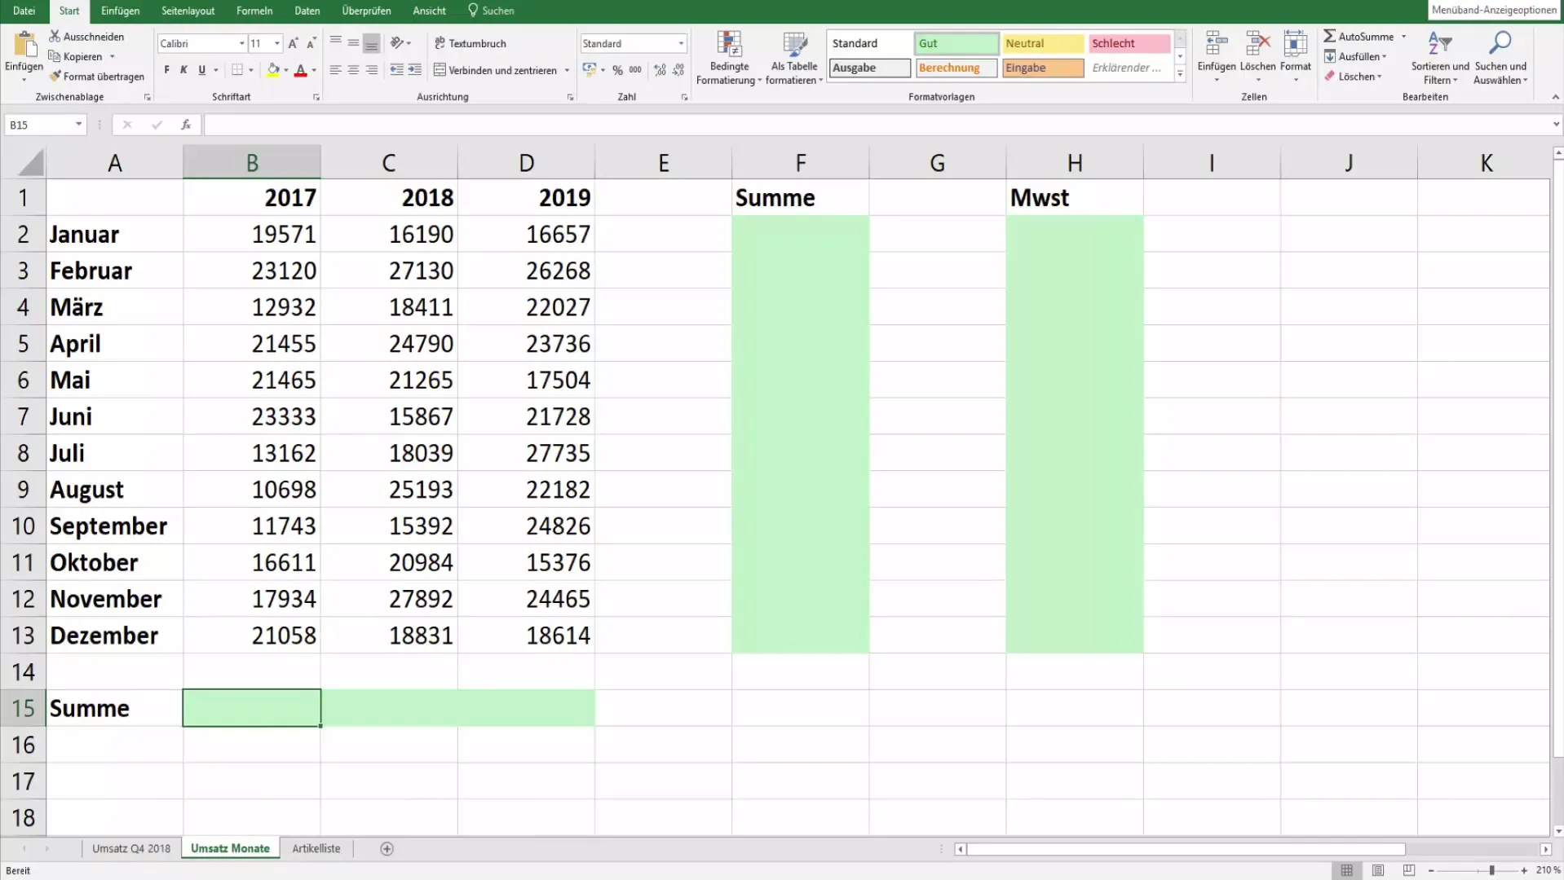Image resolution: width=1564 pixels, height=880 pixels.
Task: Copy selection with Kopieren
Action: [x=76, y=56]
